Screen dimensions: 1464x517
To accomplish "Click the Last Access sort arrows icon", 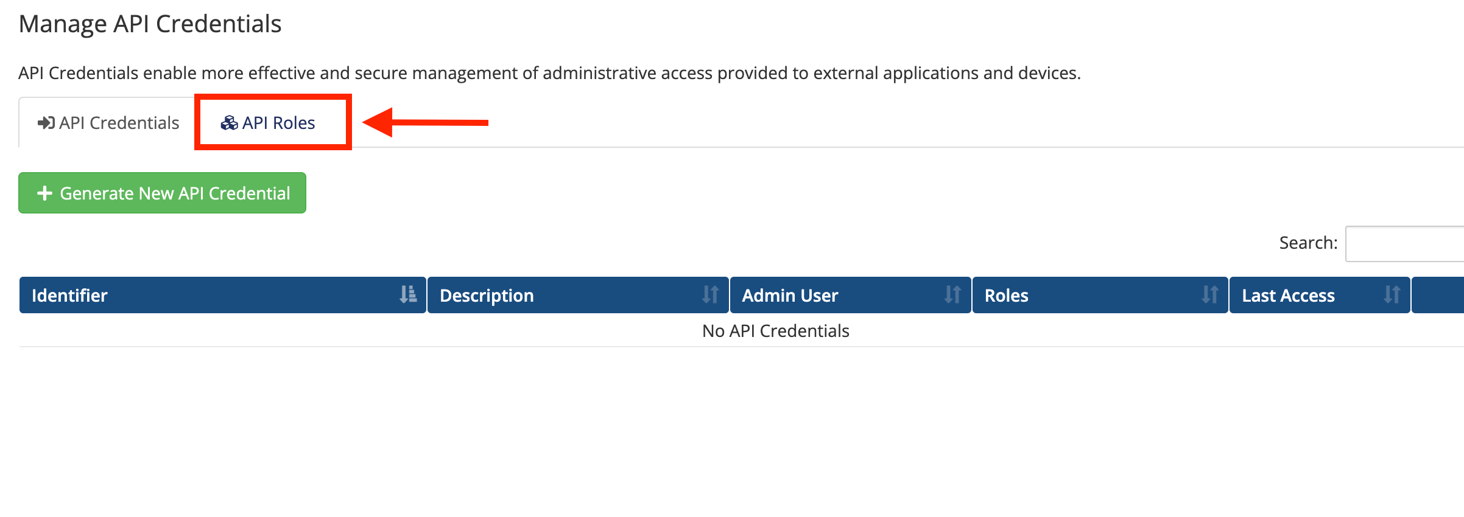I will (x=1392, y=294).
